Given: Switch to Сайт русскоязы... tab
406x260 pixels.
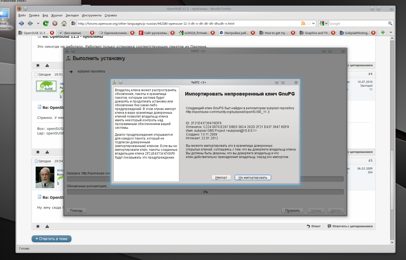Looking at the screenshot, I should pyautogui.click(x=156, y=33).
